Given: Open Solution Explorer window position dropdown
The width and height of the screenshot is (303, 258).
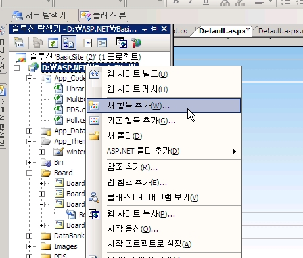Looking at the screenshot, I should point(144,30).
